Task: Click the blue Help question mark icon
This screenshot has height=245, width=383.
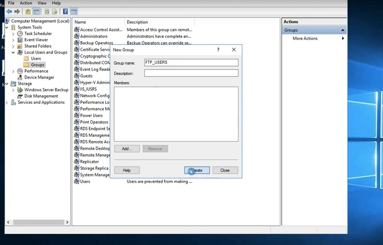Action: click(x=65, y=12)
